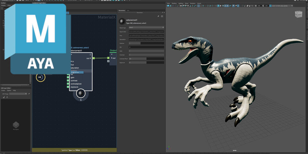Open the Node Type dropdown
Screen dimensions: 308x154
tap(146, 28)
